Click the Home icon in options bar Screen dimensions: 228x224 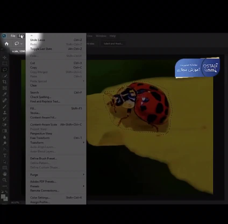click(x=6, y=44)
